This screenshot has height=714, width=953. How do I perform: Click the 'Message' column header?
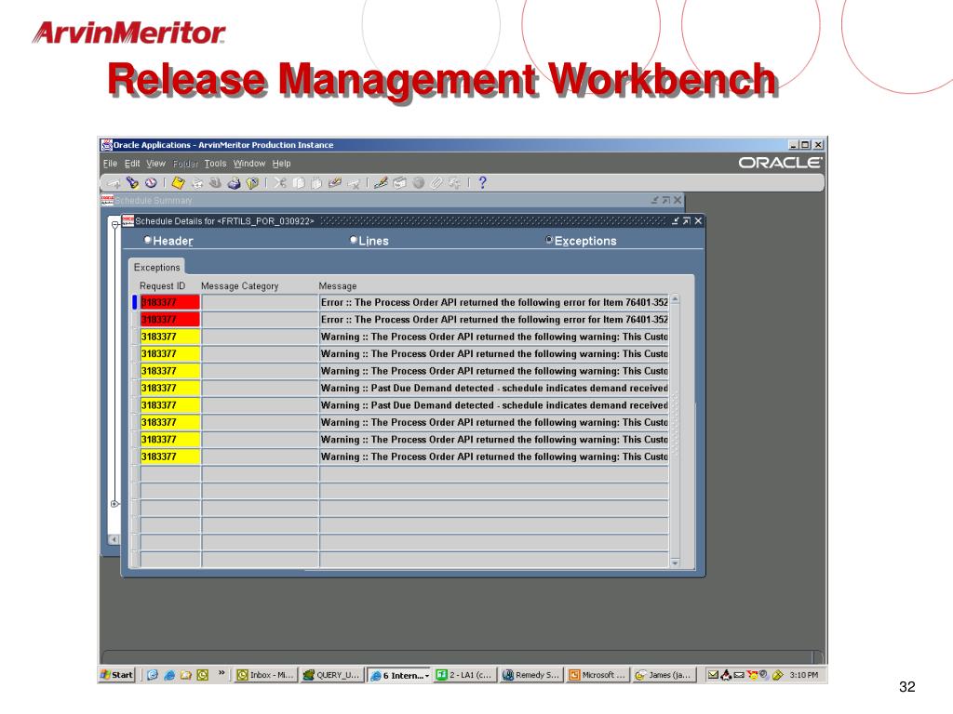pyautogui.click(x=337, y=286)
